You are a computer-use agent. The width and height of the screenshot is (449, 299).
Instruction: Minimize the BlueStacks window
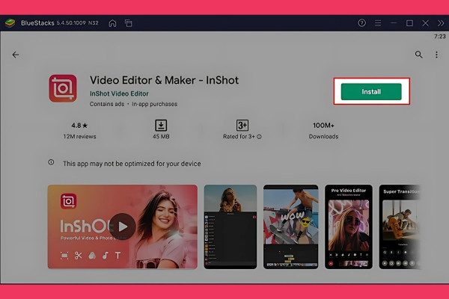[x=394, y=23]
